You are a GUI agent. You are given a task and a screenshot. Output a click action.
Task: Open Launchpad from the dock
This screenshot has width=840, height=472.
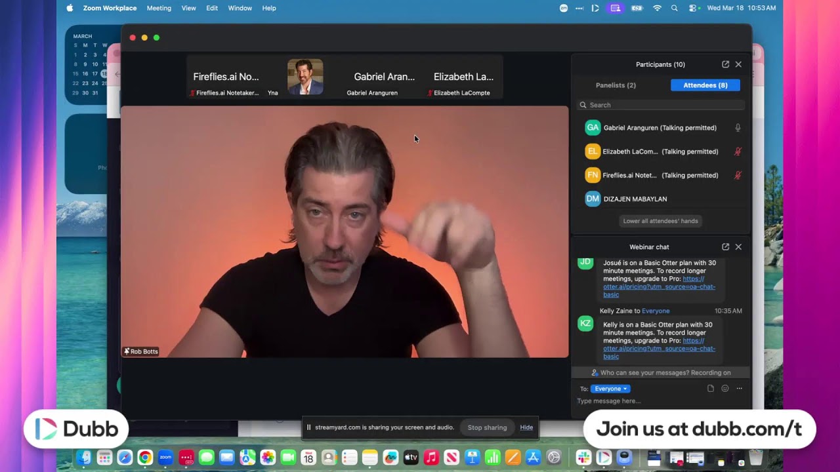coord(104,458)
